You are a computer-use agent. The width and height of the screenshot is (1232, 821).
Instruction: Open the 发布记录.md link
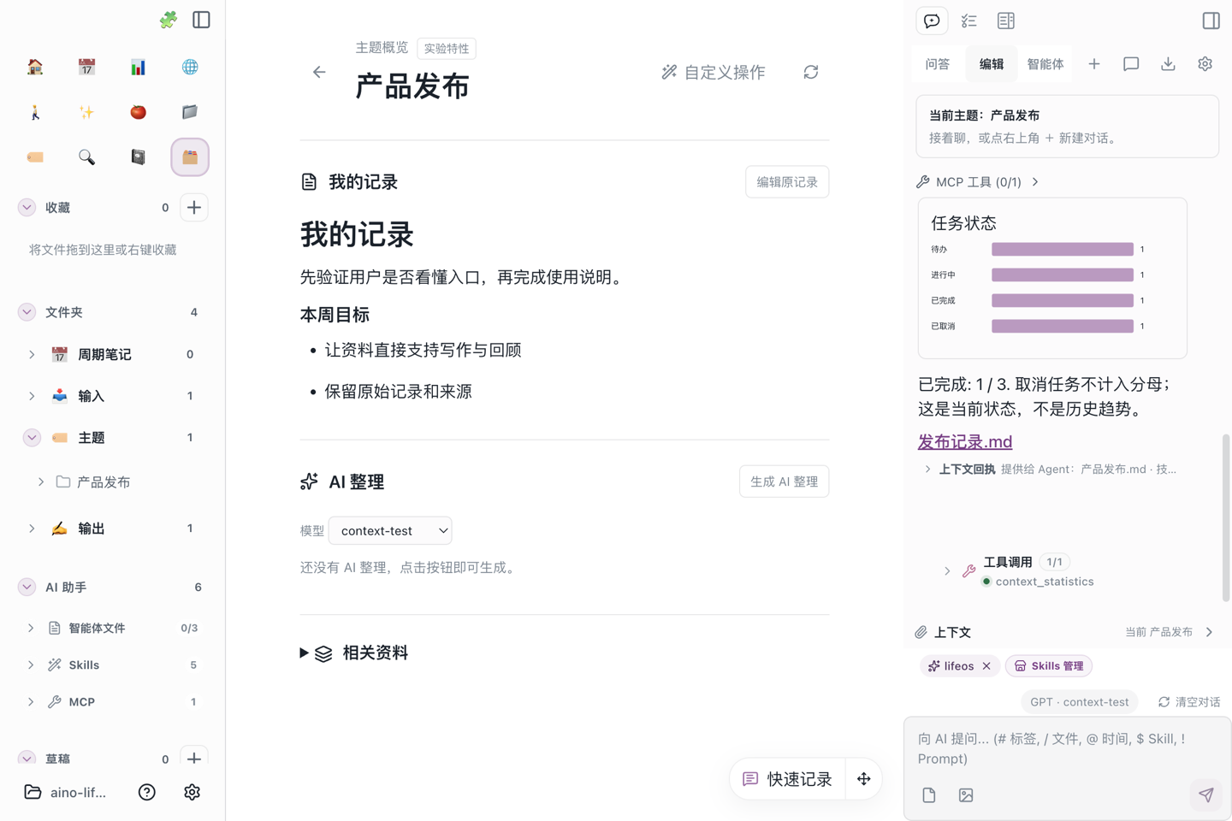tap(965, 442)
